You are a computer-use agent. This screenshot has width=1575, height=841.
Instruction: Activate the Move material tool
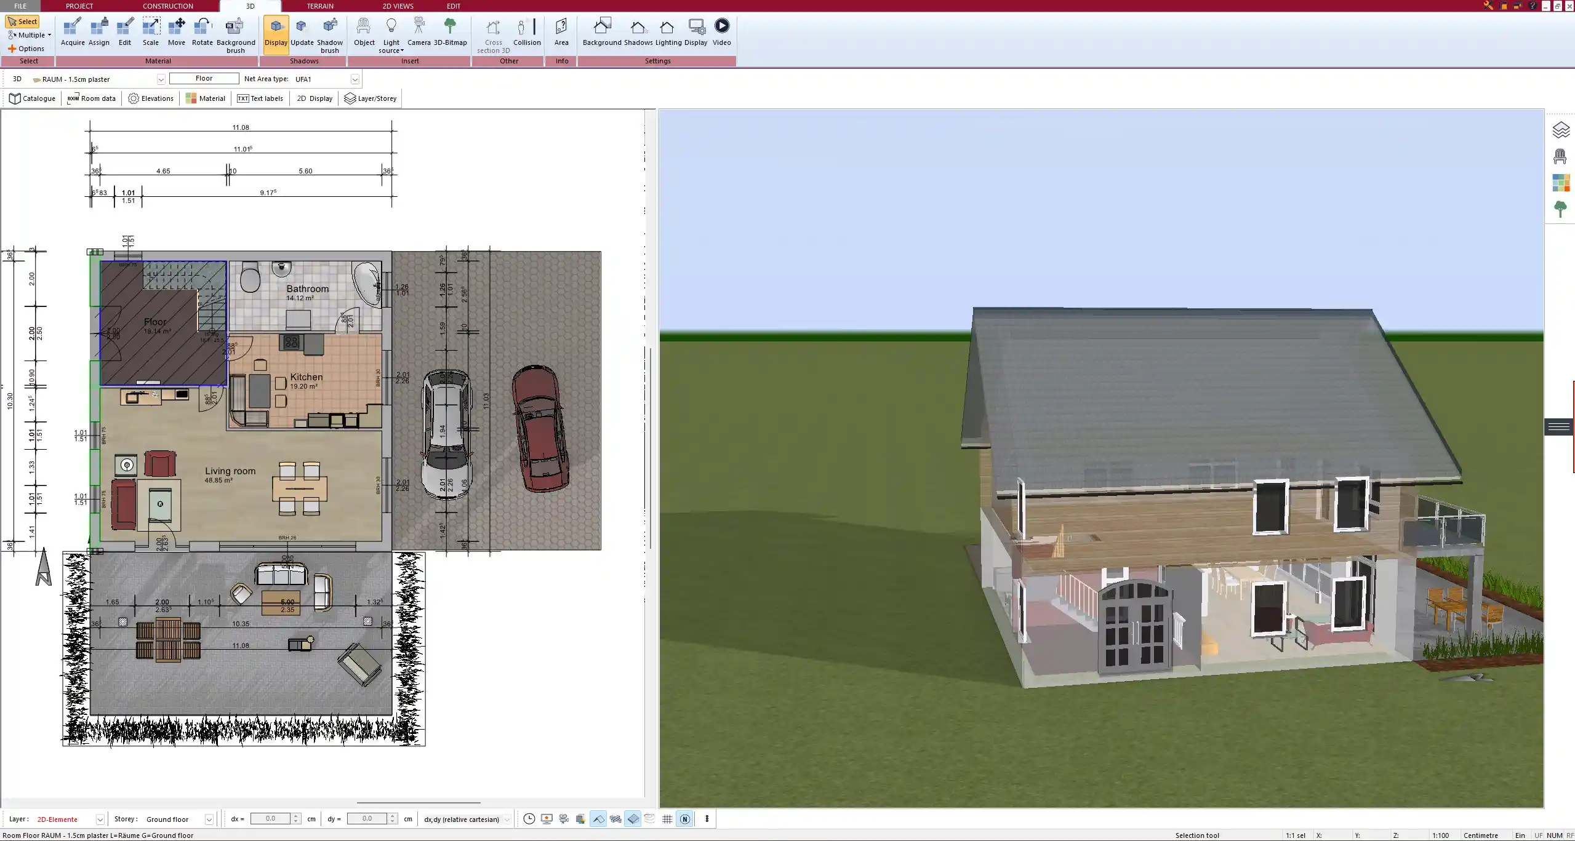177,32
